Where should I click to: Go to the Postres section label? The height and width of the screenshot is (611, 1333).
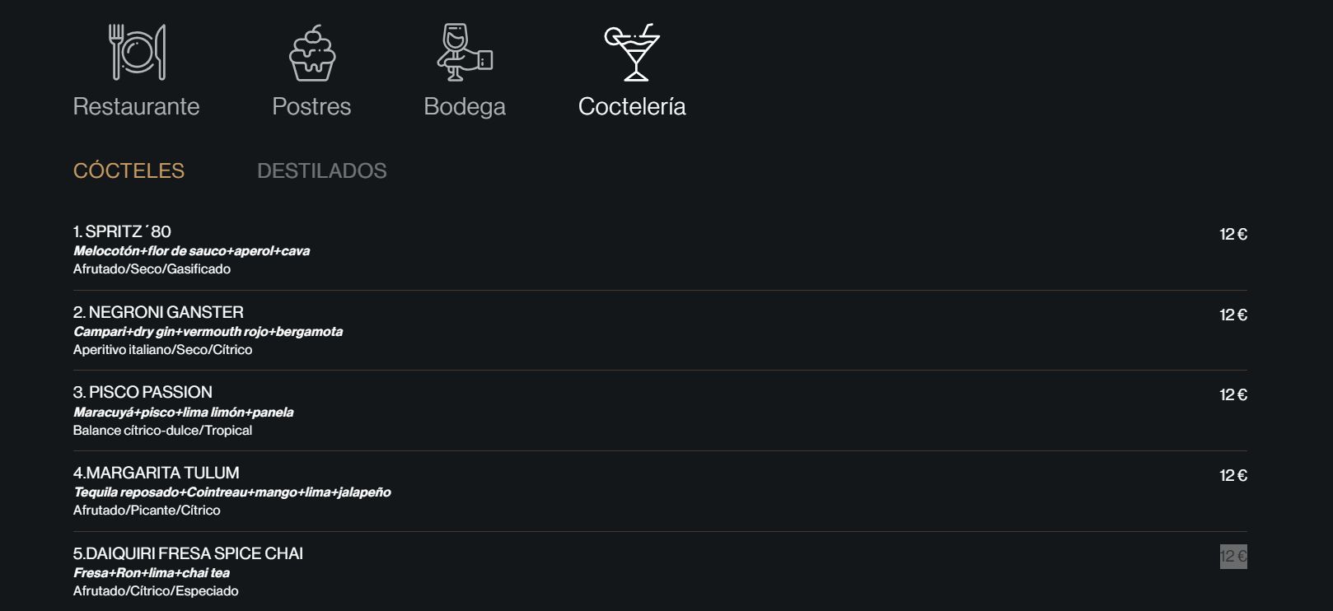click(311, 106)
